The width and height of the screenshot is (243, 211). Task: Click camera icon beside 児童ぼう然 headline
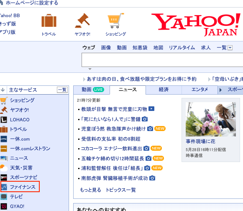150,129
